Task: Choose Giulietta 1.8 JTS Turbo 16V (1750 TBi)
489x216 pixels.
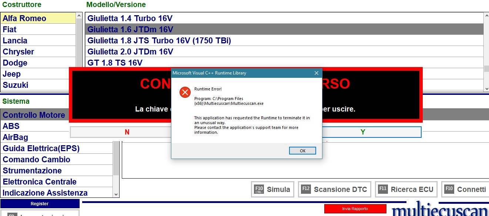Action: (284, 40)
